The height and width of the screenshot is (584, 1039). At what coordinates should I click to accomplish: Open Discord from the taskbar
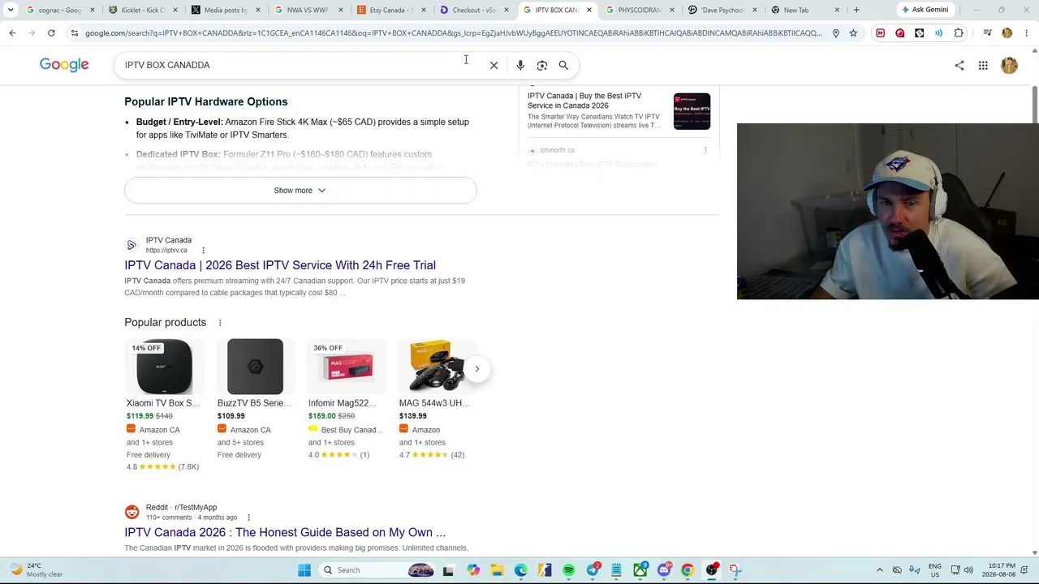pyautogui.click(x=664, y=570)
